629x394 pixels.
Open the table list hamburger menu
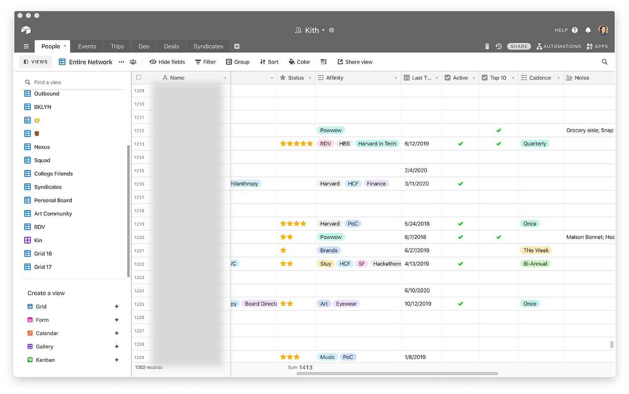pos(26,47)
